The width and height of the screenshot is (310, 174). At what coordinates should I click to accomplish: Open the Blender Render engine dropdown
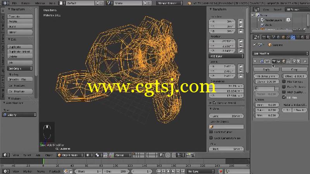pyautogui.click(x=169, y=3)
